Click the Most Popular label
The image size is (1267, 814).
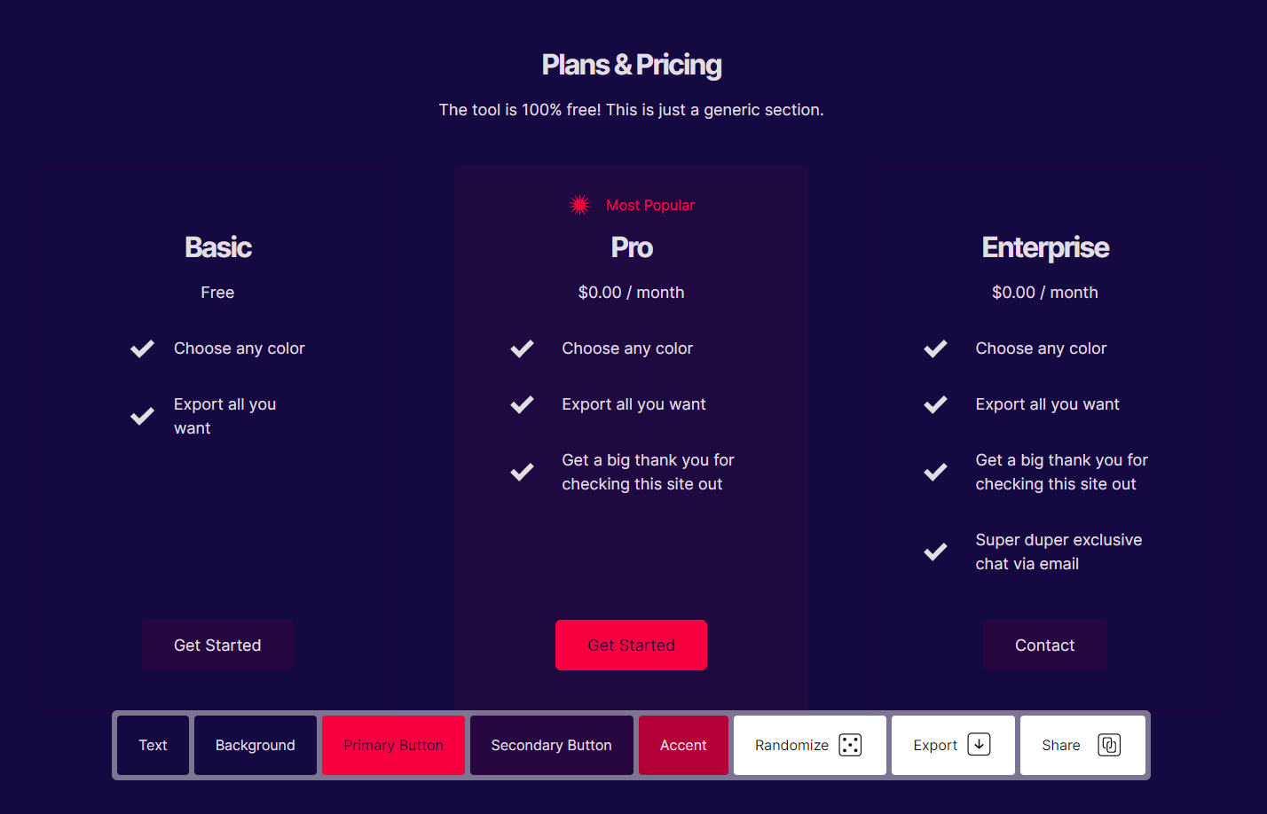[x=650, y=205]
